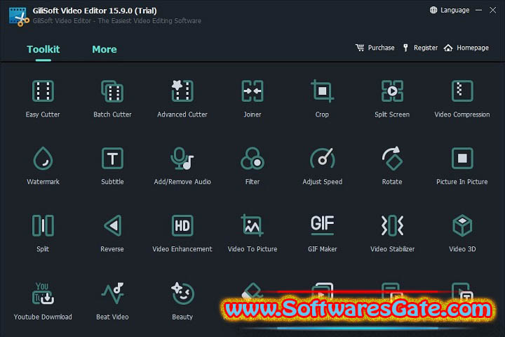Minimize the GiliSoft Video Editor window

point(478,11)
